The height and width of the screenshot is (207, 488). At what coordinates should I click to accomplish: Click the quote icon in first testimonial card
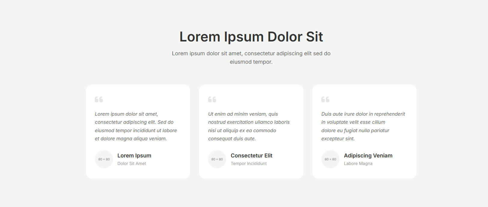point(99,99)
